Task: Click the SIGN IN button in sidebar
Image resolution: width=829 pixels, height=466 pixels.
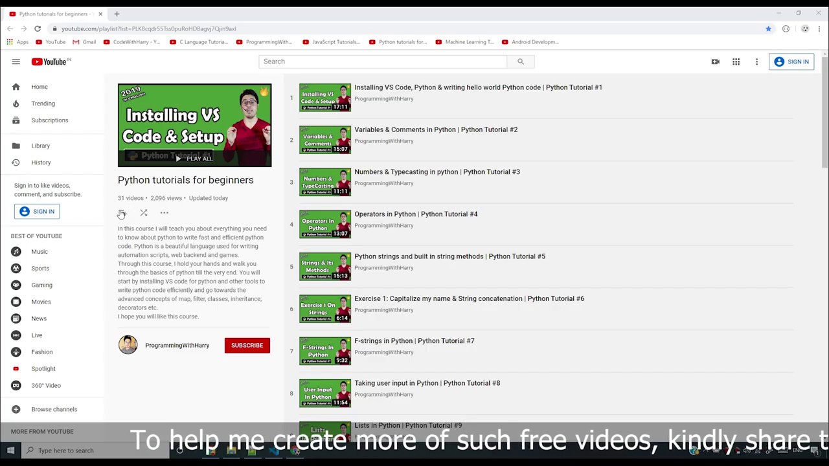Action: click(37, 212)
